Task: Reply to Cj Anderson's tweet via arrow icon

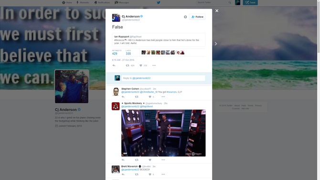Action: click(114, 65)
